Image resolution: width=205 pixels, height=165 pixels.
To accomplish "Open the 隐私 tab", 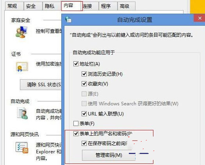I will [x=52, y=6].
